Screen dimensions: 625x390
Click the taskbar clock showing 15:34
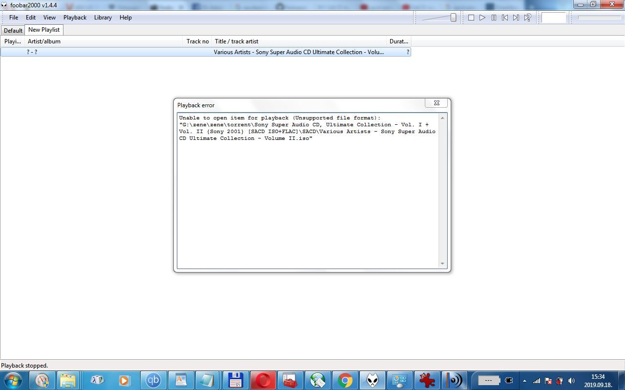click(598, 381)
